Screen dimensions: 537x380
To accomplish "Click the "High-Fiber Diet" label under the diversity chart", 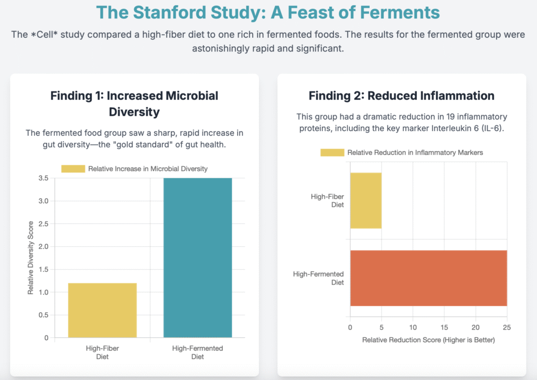I will point(102,352).
